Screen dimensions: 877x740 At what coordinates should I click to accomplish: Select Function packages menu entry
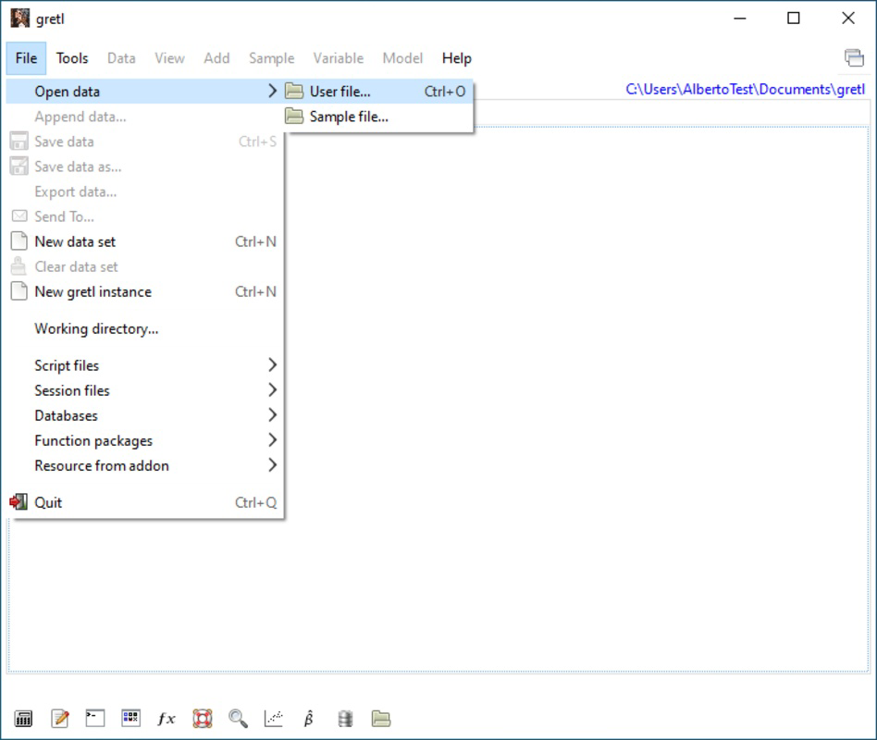[x=145, y=440]
